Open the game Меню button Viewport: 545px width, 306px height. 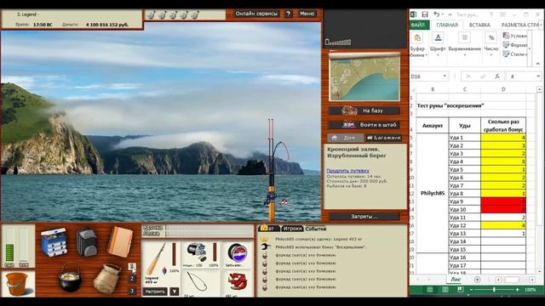[307, 14]
